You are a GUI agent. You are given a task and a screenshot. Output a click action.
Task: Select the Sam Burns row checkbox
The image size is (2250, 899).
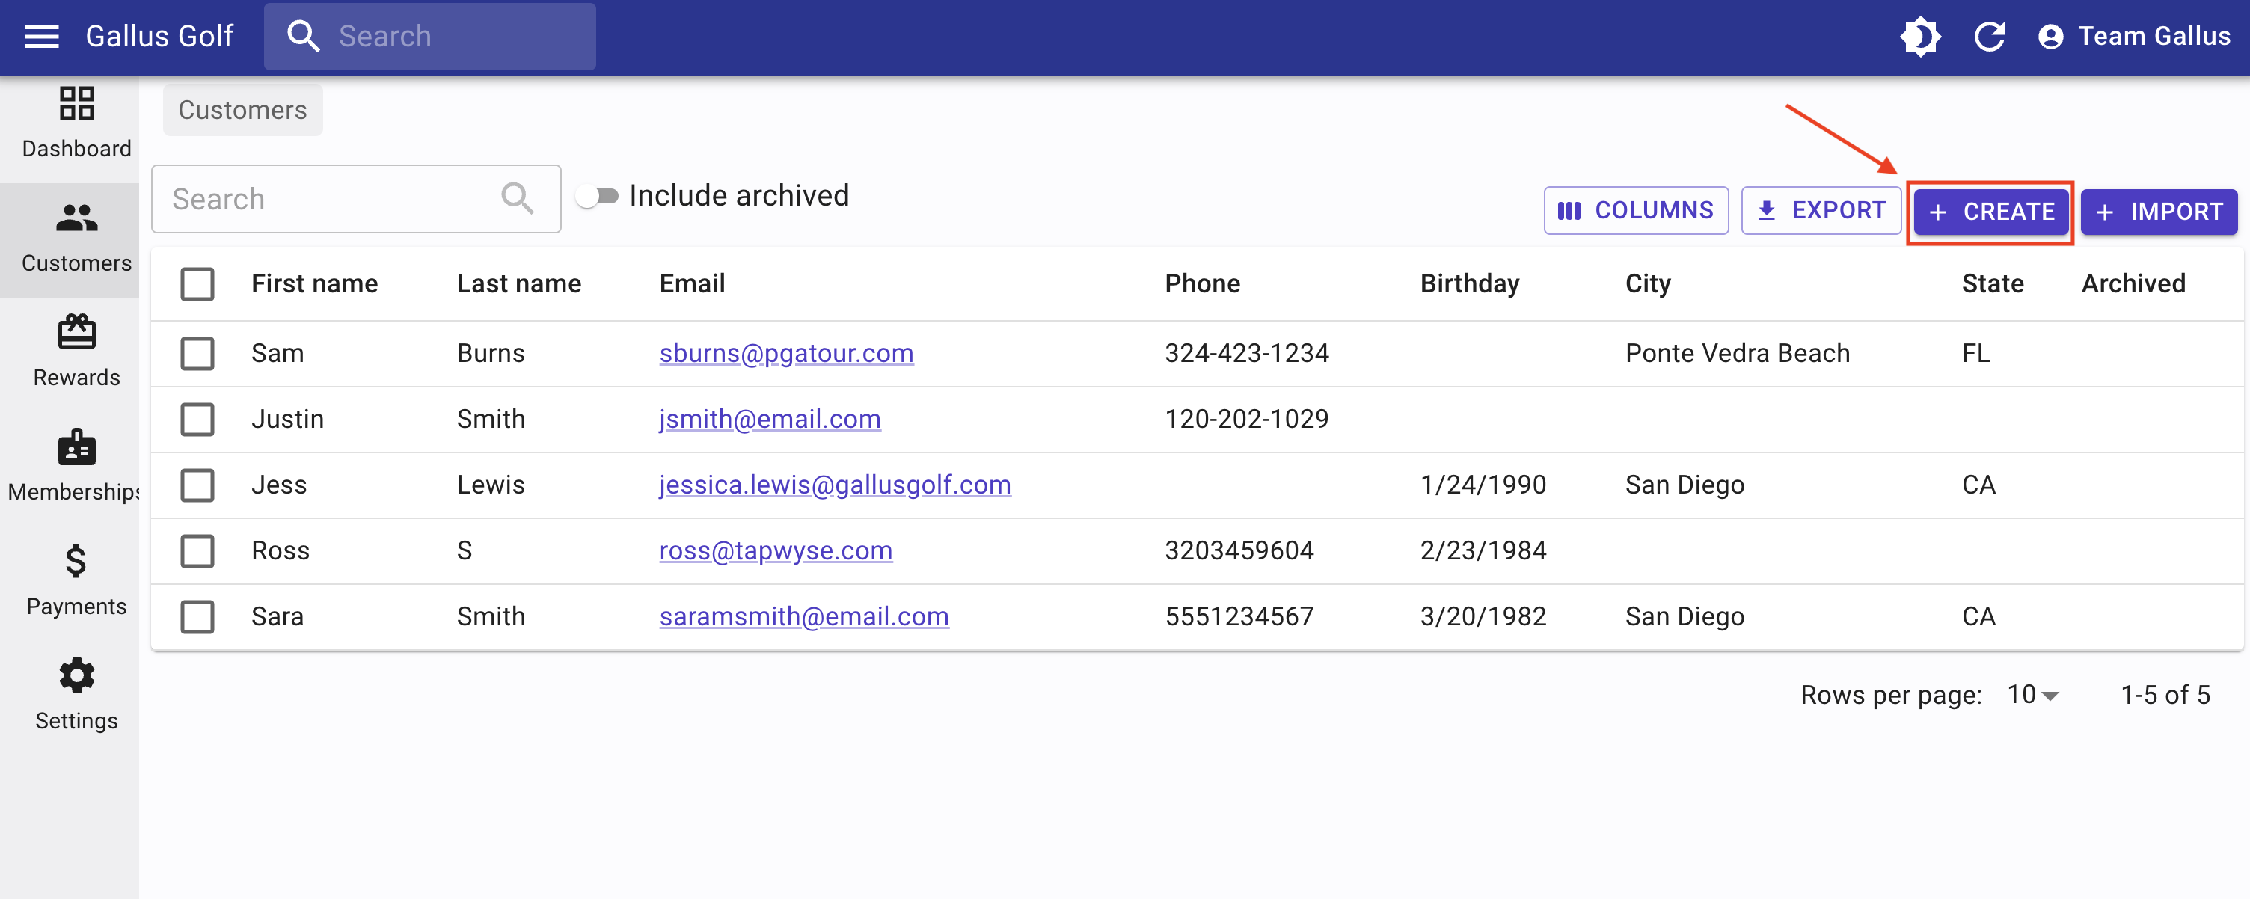click(197, 354)
